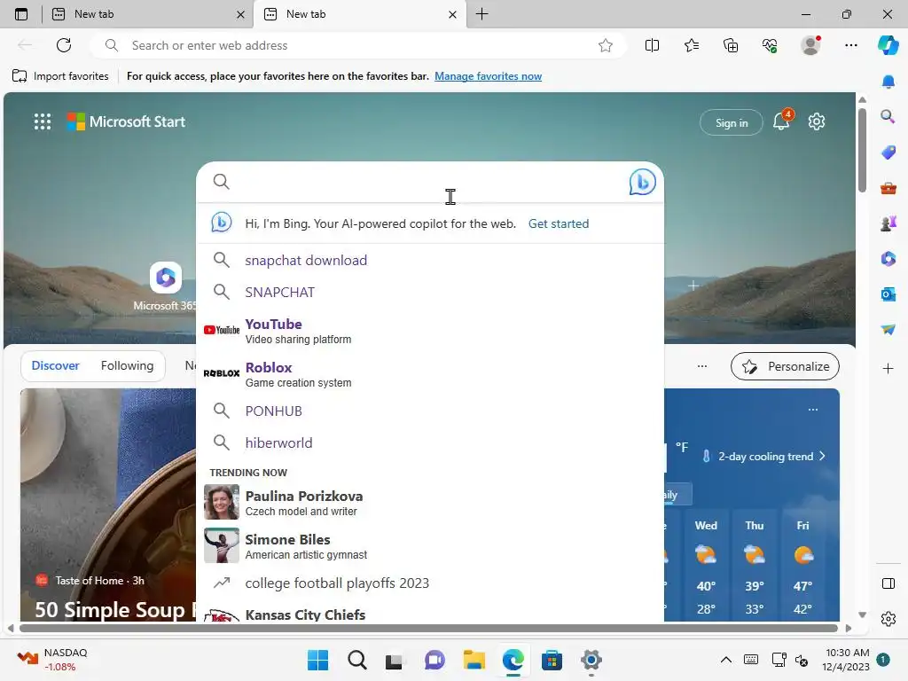908x681 pixels.
Task: Open Settings and more ellipsis menu
Action: [850, 45]
